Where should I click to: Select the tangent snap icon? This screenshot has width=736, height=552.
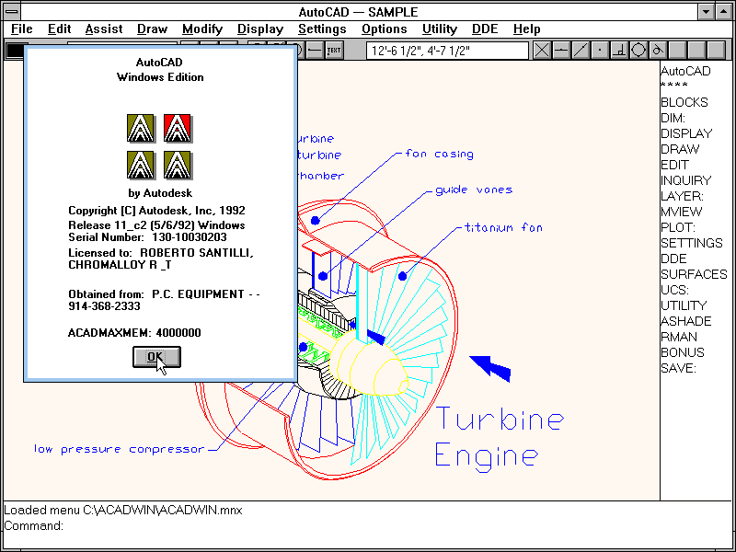[x=658, y=51]
